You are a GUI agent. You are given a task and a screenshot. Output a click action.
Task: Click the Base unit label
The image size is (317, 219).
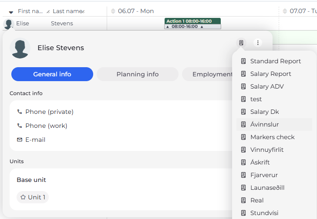[31, 180]
